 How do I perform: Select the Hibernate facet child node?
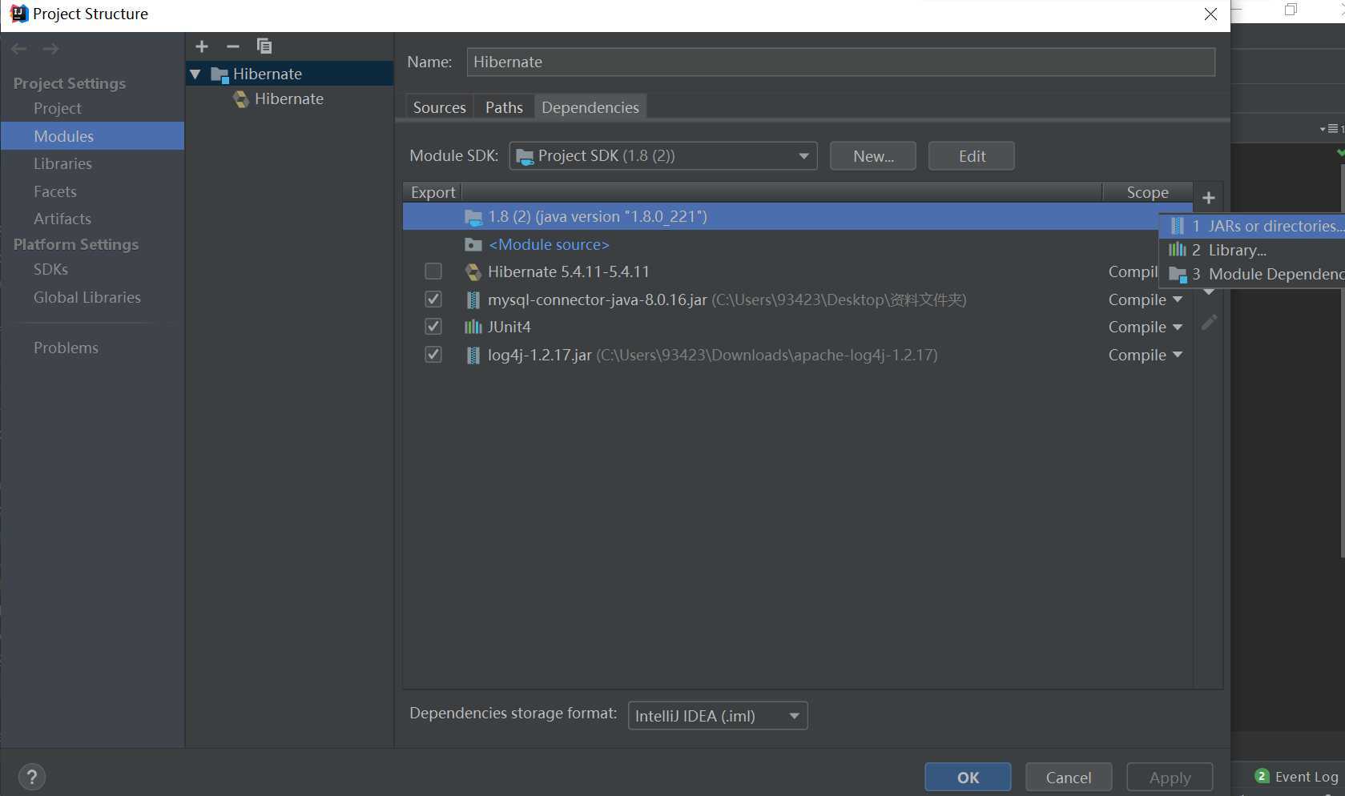click(x=289, y=98)
